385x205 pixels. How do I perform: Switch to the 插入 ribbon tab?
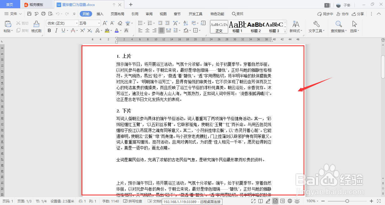[x=100, y=13]
